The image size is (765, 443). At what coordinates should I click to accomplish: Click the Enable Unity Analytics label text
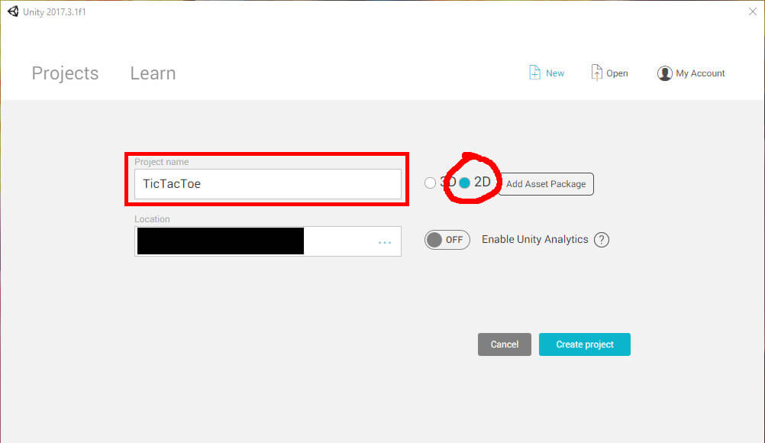[x=534, y=240]
